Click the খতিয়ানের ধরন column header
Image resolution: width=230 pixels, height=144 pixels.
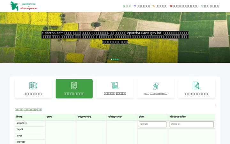(122, 117)
